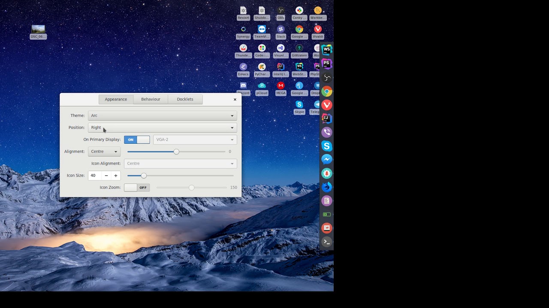Adjust the Alignment offset slider
The image size is (549, 308).
176,151
